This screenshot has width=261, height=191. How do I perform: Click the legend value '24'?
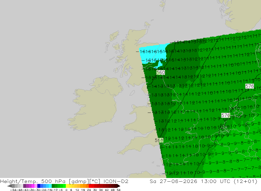89,190
